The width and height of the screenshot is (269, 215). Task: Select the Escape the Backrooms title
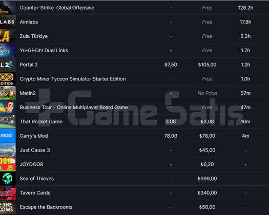(46, 207)
